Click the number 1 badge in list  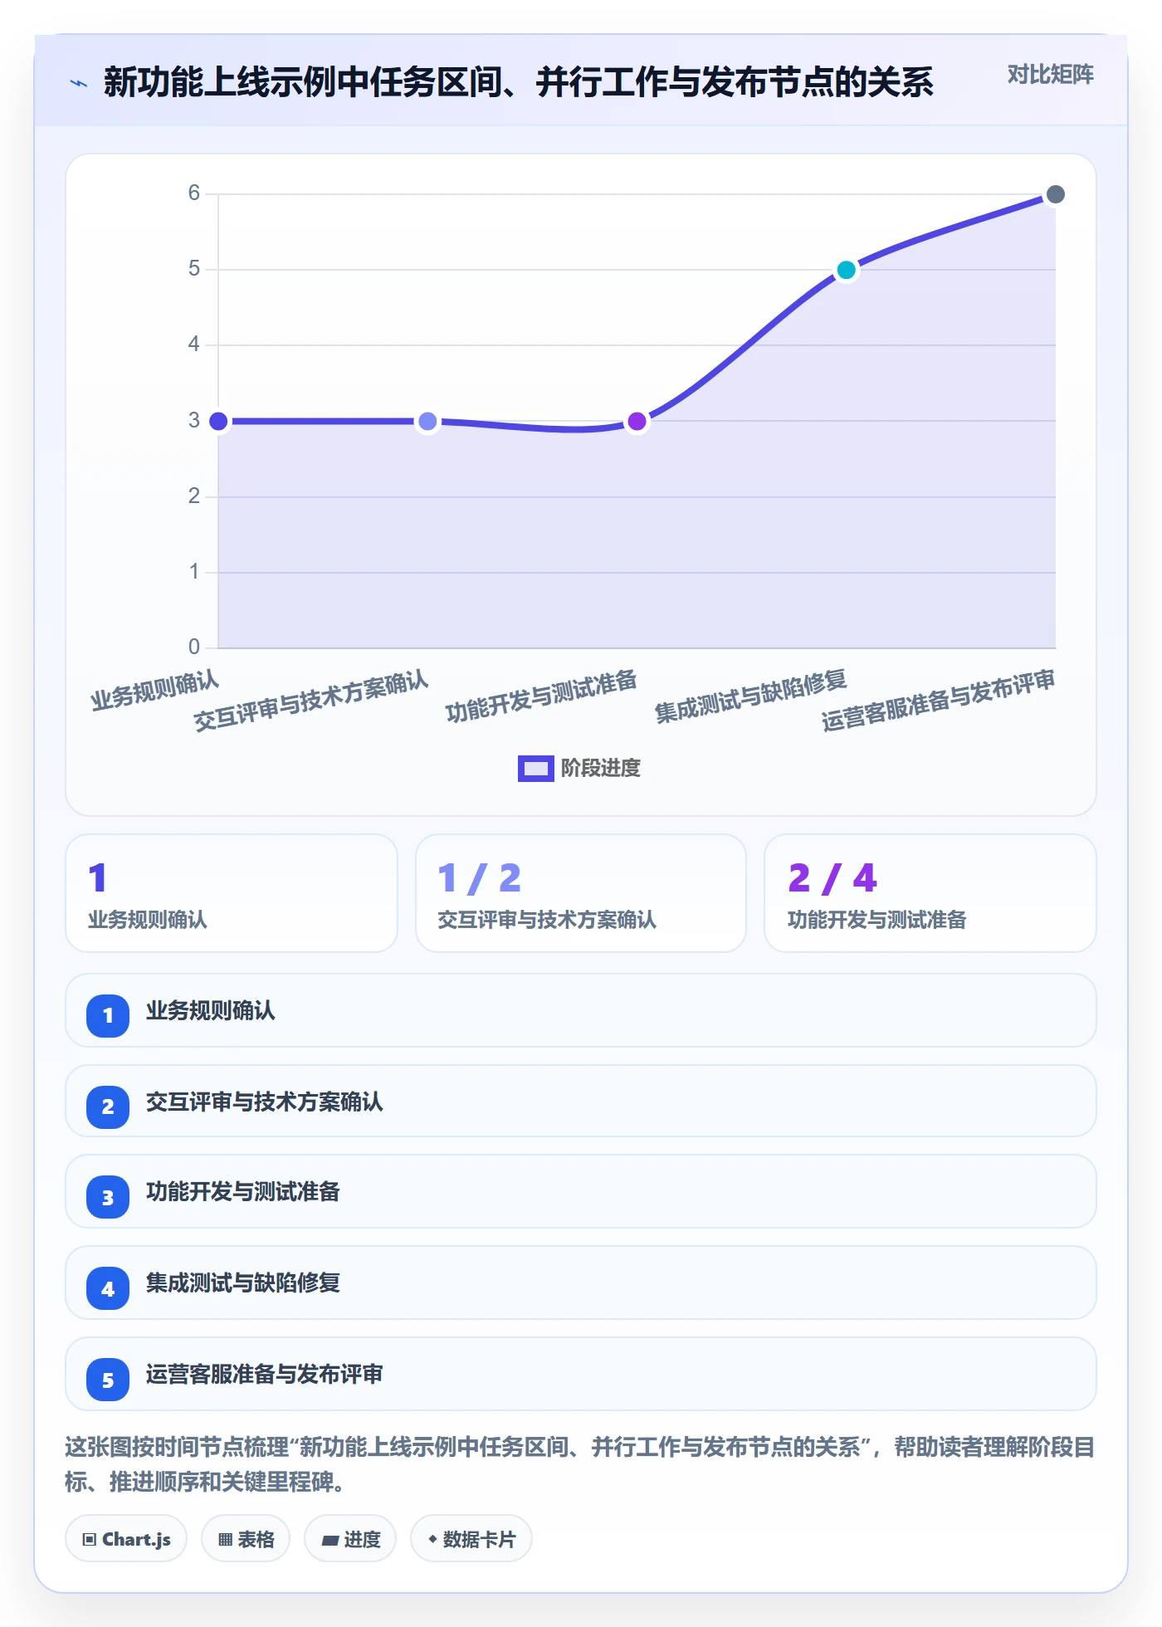[x=108, y=1015]
